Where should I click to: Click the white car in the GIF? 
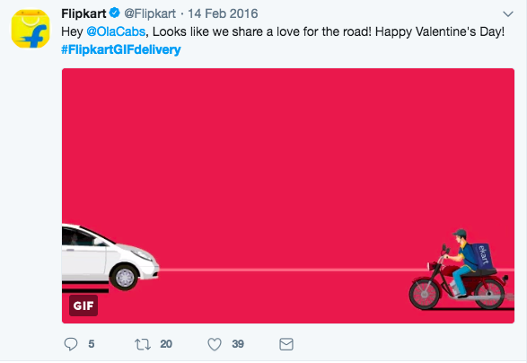pyautogui.click(x=110, y=258)
